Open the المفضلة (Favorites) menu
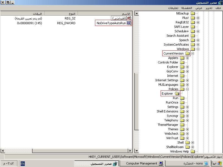 (186, 8)
